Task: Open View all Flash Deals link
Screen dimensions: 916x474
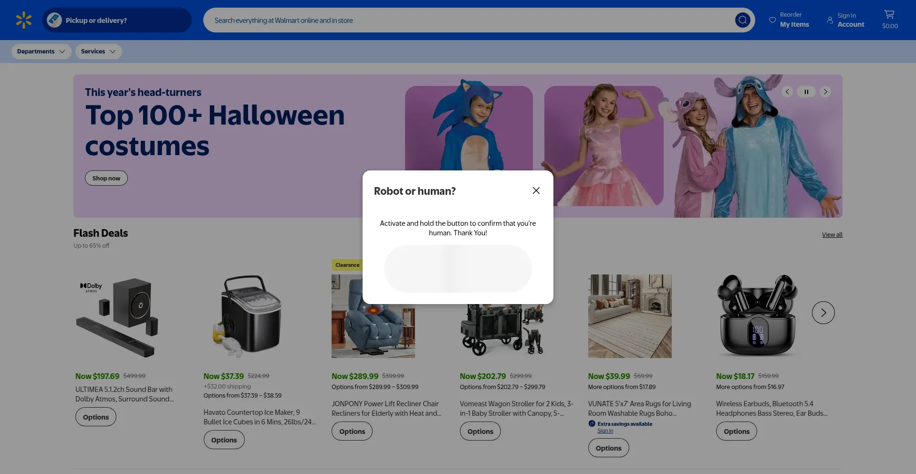Action: click(x=832, y=235)
